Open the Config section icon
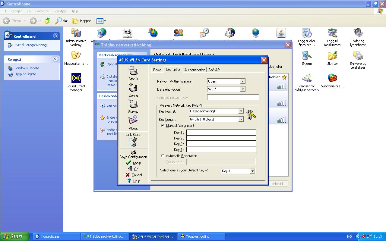 (x=133, y=90)
